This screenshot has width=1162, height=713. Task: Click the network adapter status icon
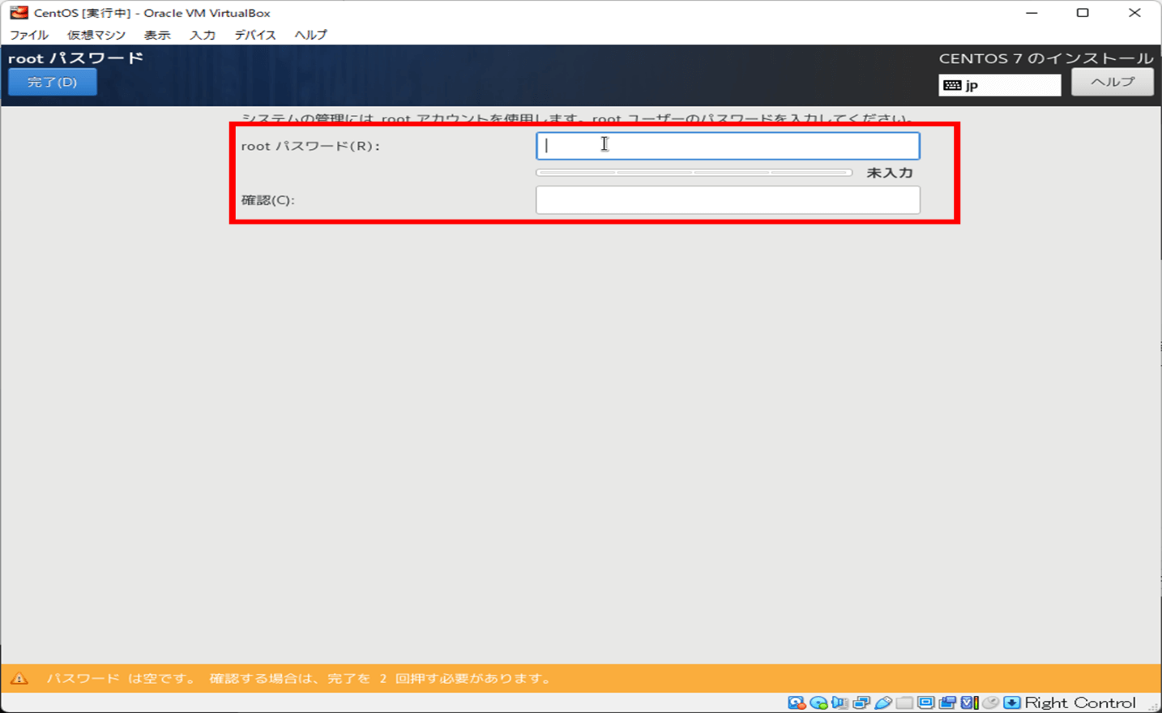click(x=861, y=702)
